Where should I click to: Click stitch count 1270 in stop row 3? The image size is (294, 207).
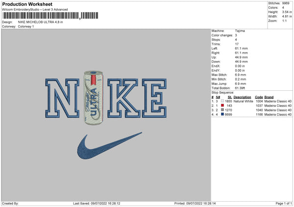pos(228,110)
